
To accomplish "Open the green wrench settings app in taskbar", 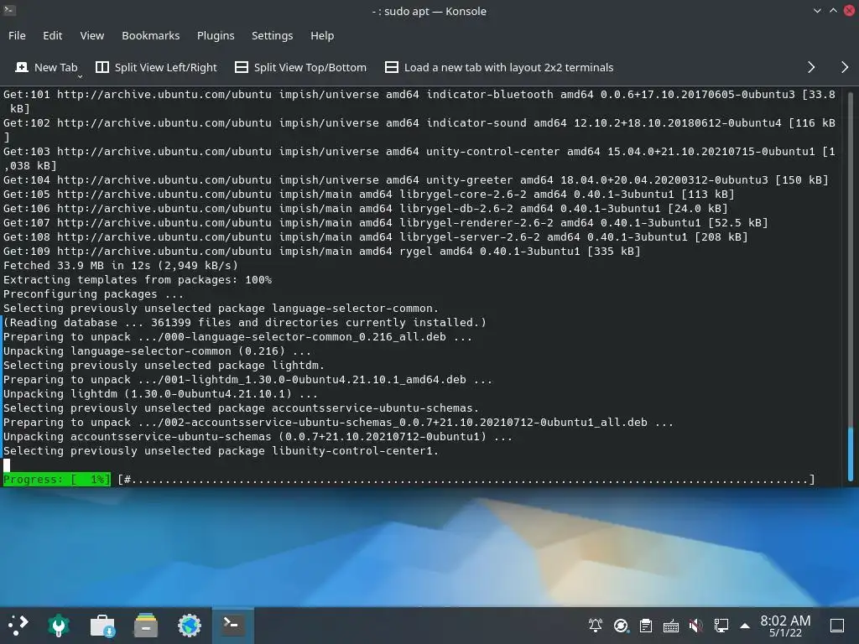I will coord(59,626).
